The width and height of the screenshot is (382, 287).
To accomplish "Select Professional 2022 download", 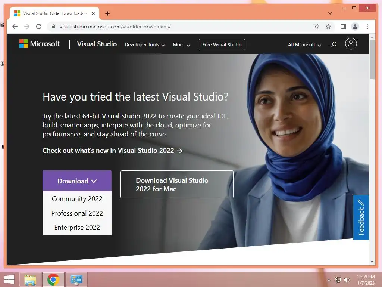I will [77, 213].
